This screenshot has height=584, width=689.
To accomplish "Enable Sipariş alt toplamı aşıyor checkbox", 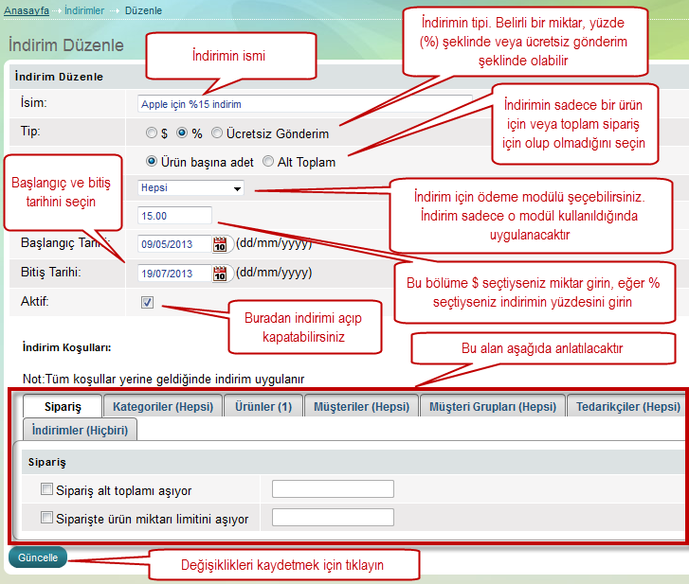I will (x=47, y=490).
